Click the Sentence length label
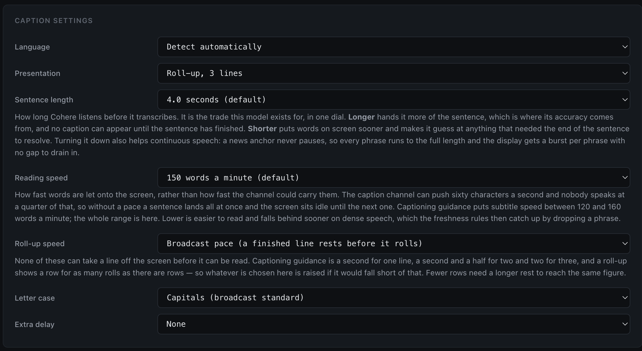 point(44,100)
